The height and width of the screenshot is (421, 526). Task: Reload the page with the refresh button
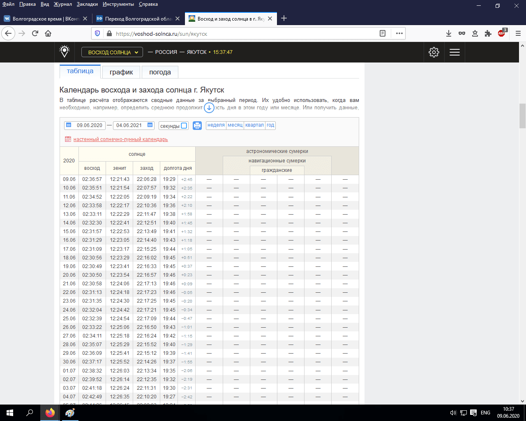point(35,34)
